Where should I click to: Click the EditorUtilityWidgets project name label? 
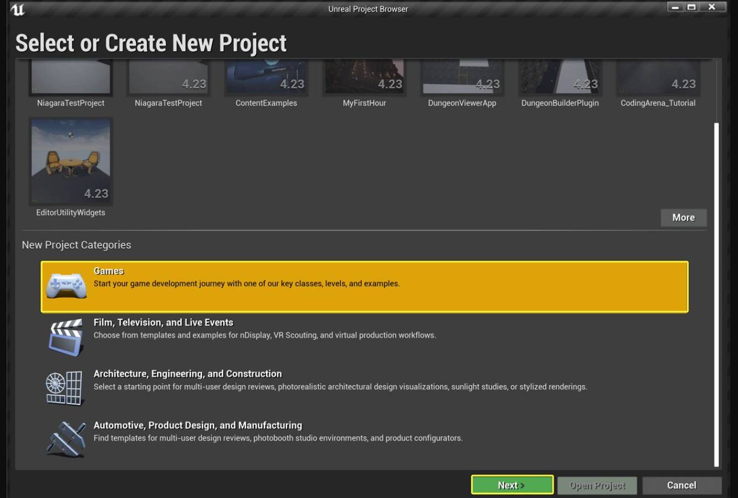[71, 213]
